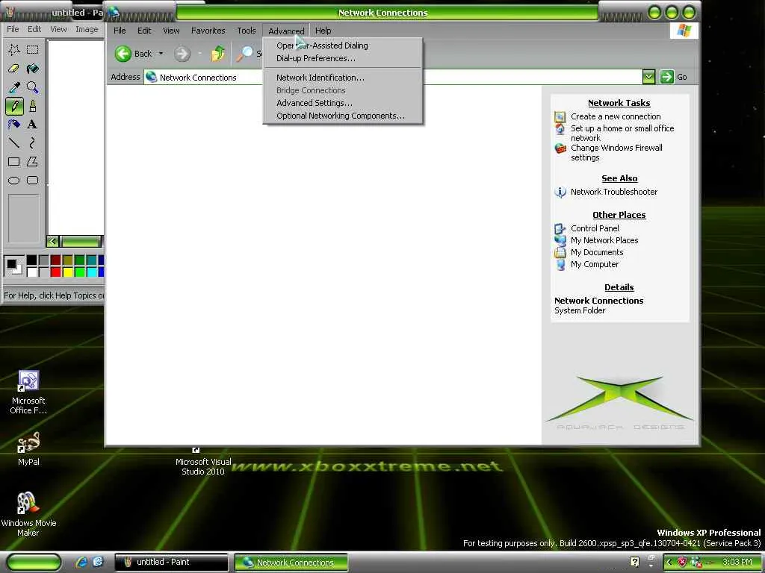Select the Pencil tool in Paint

pyautogui.click(x=13, y=106)
